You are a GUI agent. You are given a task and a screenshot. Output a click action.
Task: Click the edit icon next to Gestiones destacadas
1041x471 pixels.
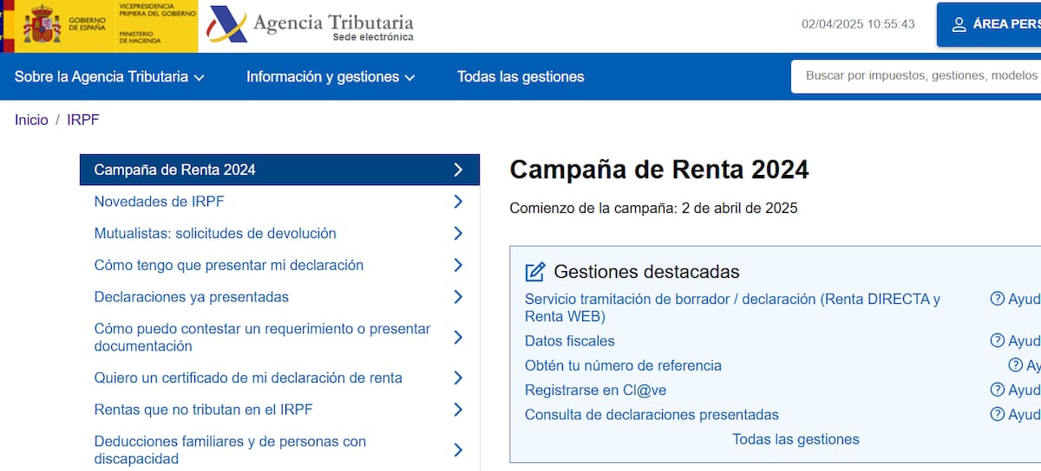click(535, 272)
